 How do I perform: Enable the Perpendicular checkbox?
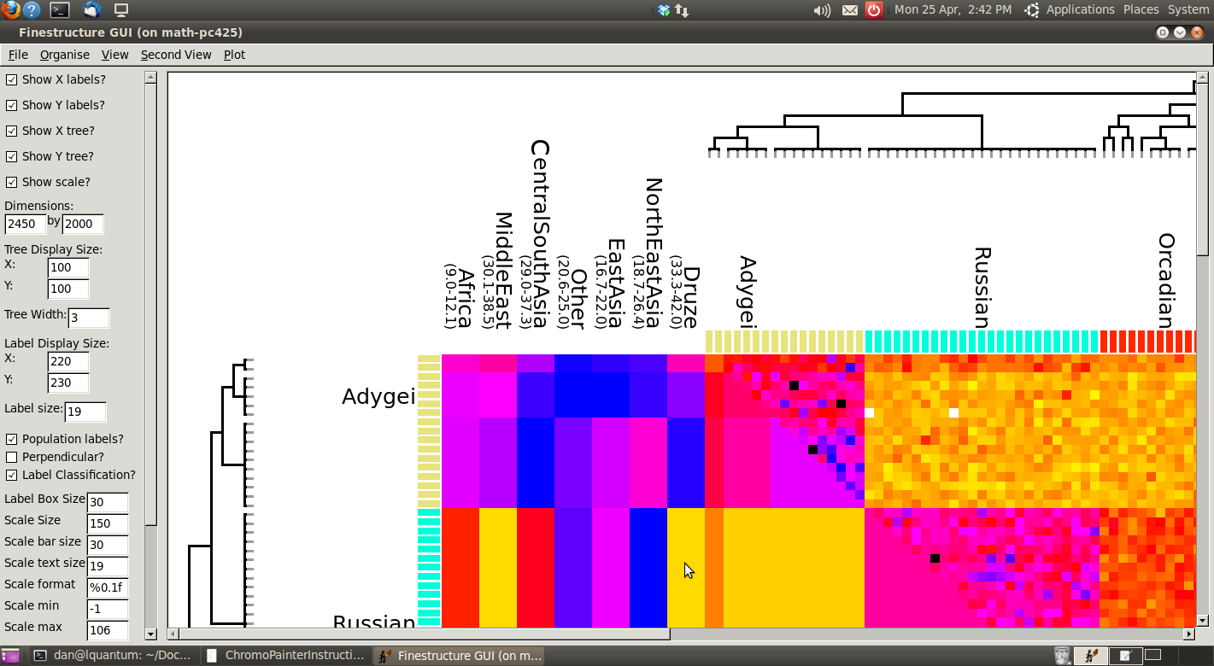(x=12, y=457)
